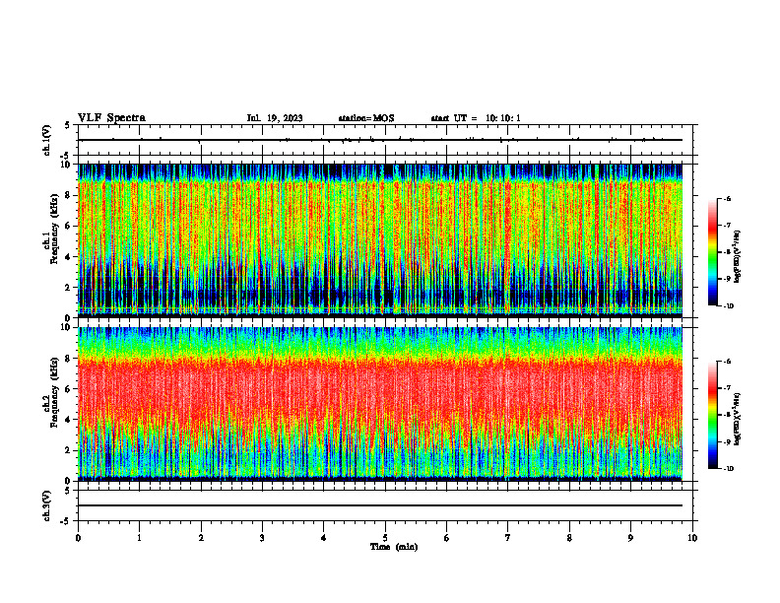Image resolution: width=780 pixels, height=603 pixels.
Task: Click the "-10" label on ch.2 color scale
Action: [x=728, y=469]
